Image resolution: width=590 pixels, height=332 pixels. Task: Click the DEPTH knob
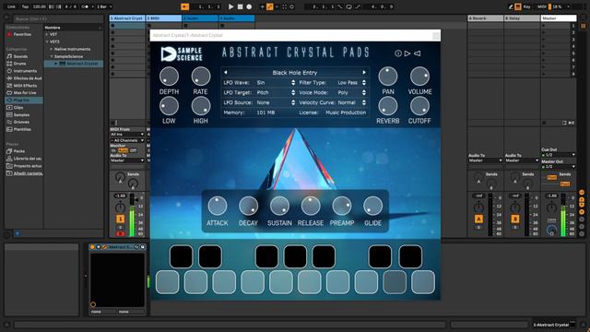pos(169,77)
